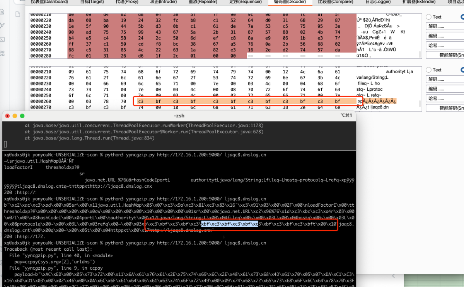Click hex byte '4c' in upper row 00000270

tap(141, 50)
